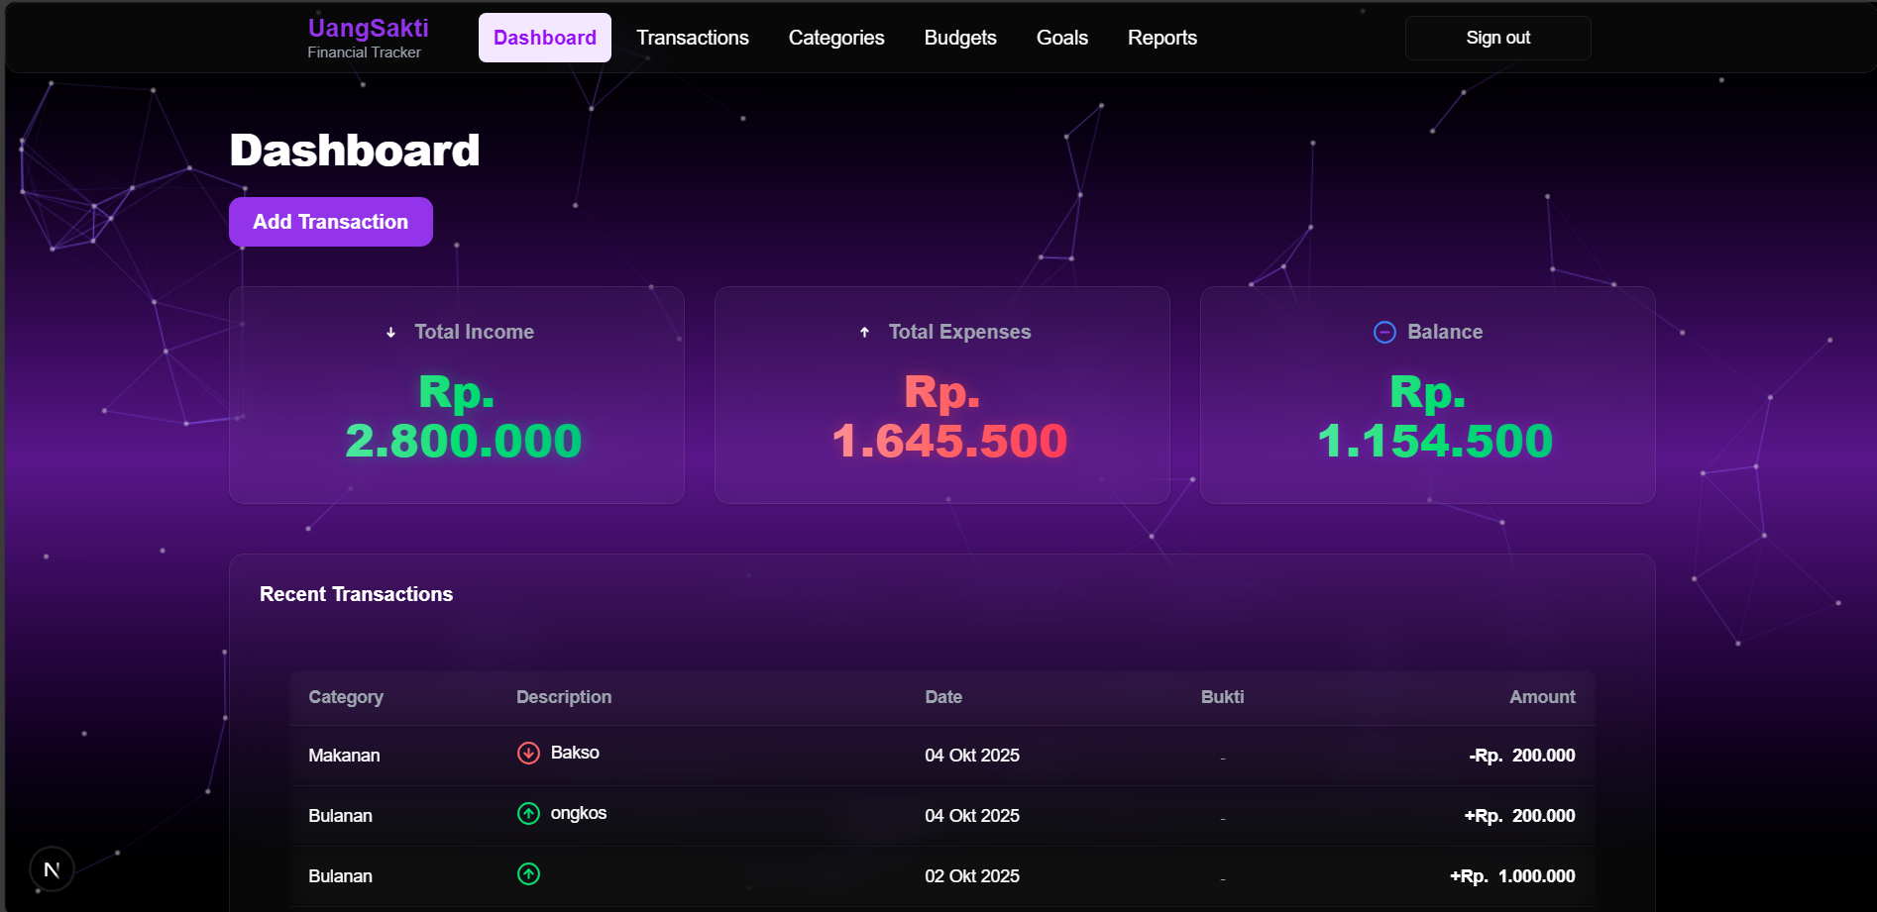Click the up arrow icon next to Total Expenses

pos(864,333)
